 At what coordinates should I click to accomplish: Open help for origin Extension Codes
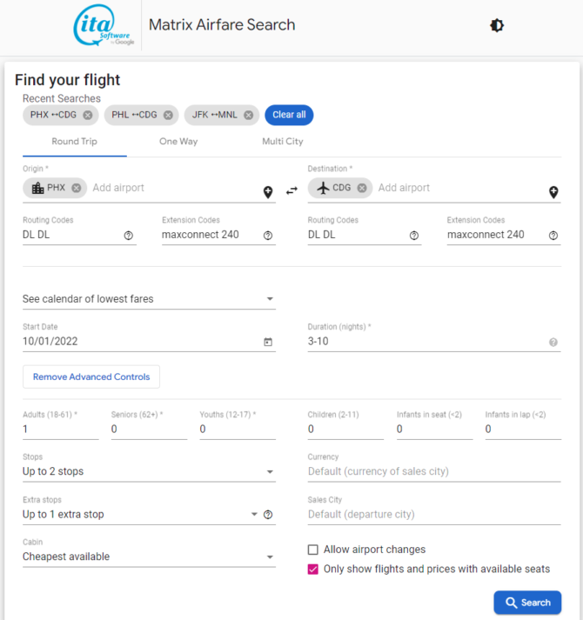point(268,236)
